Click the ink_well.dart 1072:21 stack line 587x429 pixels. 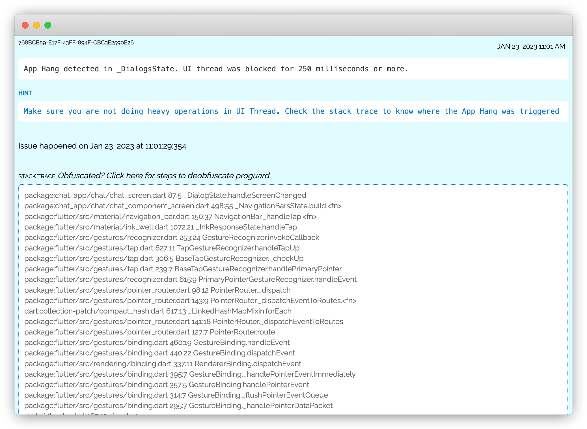coord(160,227)
